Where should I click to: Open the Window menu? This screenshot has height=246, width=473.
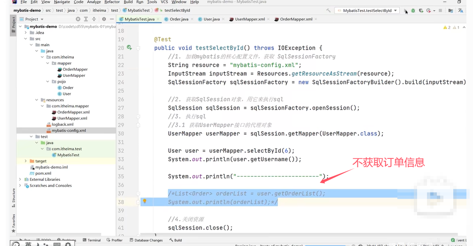(179, 2)
